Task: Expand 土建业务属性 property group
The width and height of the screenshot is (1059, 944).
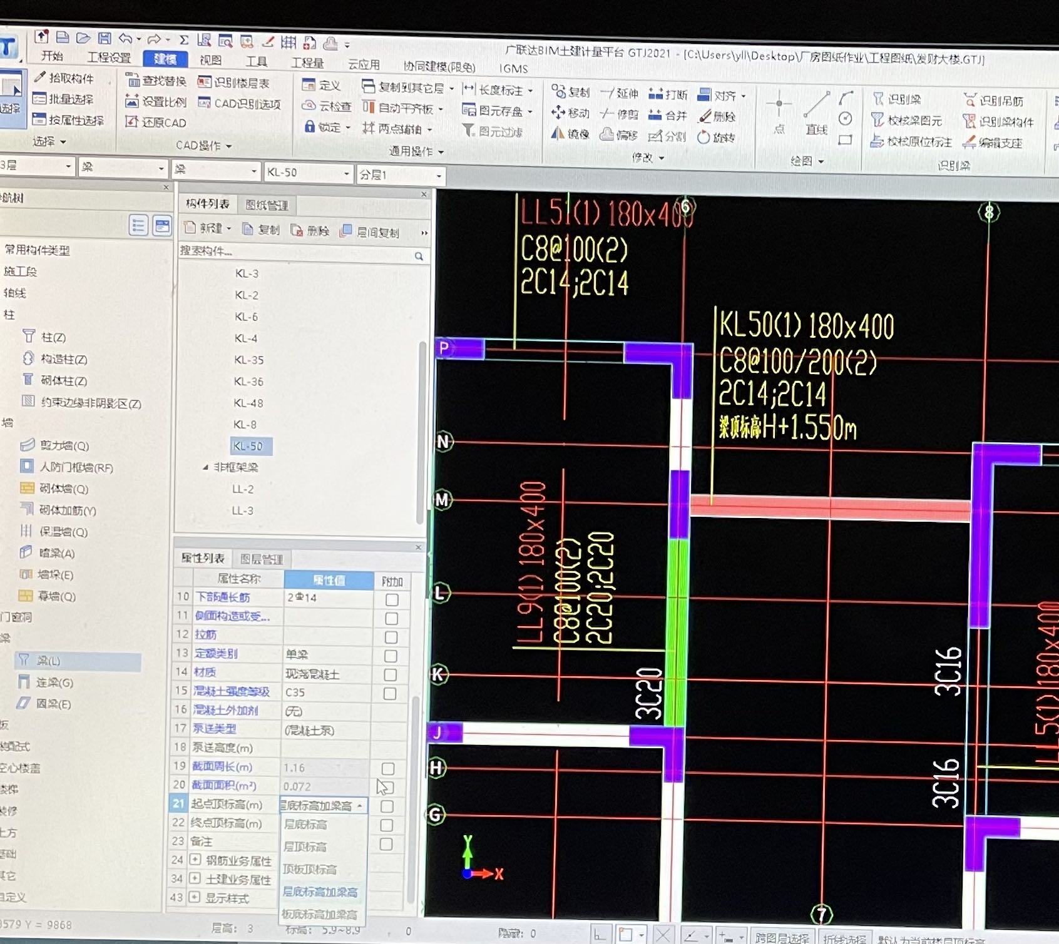Action: point(195,878)
